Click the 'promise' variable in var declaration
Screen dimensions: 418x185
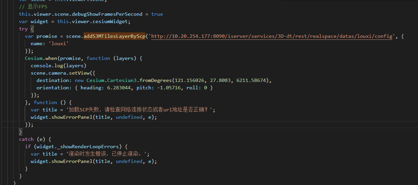coord(47,36)
